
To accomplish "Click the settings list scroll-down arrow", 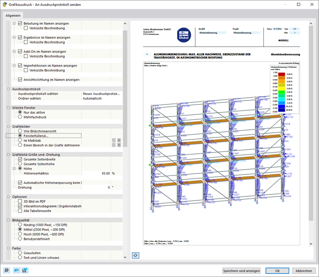I will pyautogui.click(x=125, y=257).
